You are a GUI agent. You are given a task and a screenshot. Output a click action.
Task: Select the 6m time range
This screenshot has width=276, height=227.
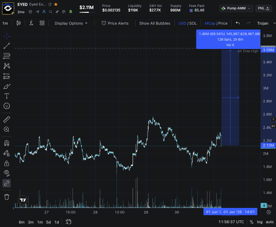(22, 222)
